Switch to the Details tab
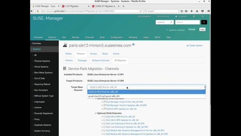 click(69, 54)
